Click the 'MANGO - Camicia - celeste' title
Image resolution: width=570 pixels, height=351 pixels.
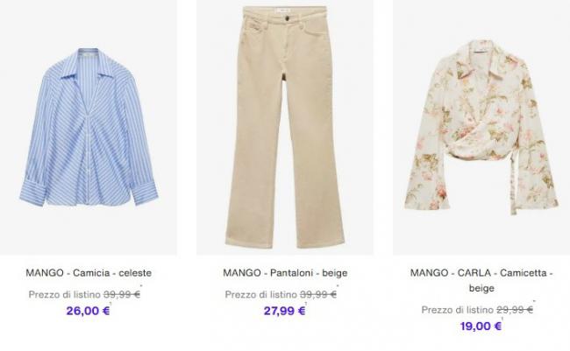(x=89, y=273)
